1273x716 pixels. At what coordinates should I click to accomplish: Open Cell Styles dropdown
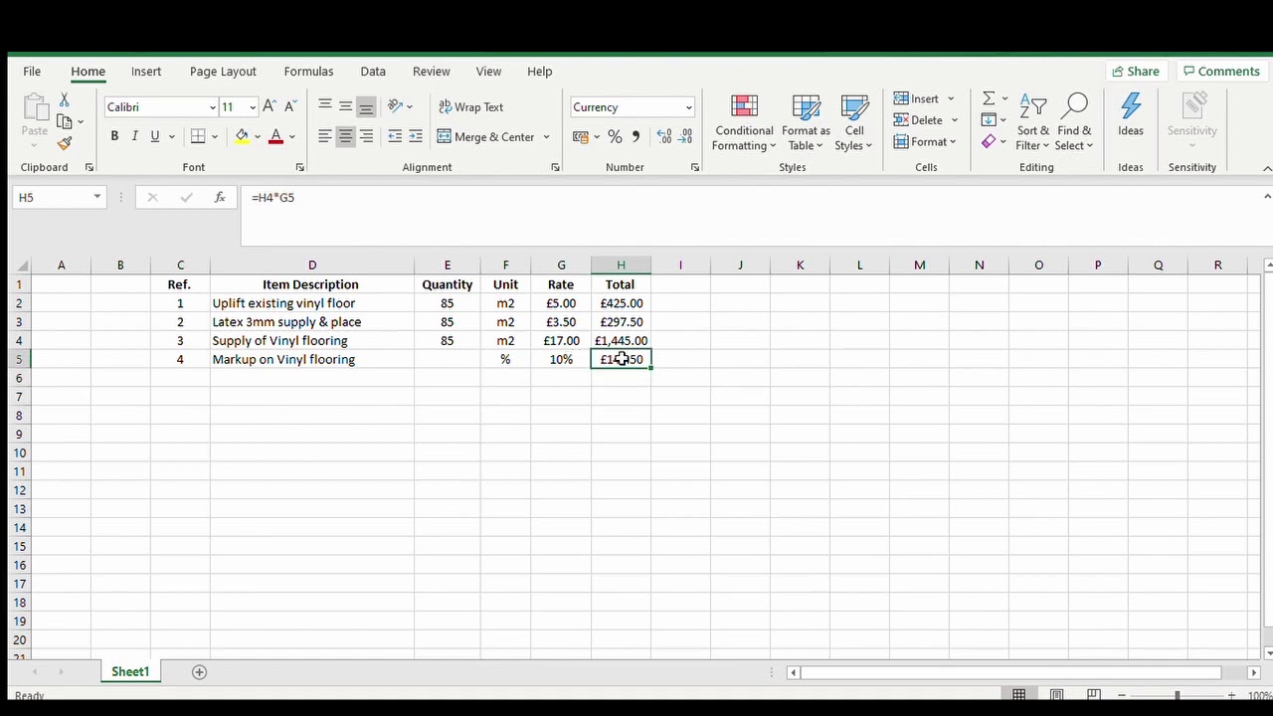click(854, 123)
